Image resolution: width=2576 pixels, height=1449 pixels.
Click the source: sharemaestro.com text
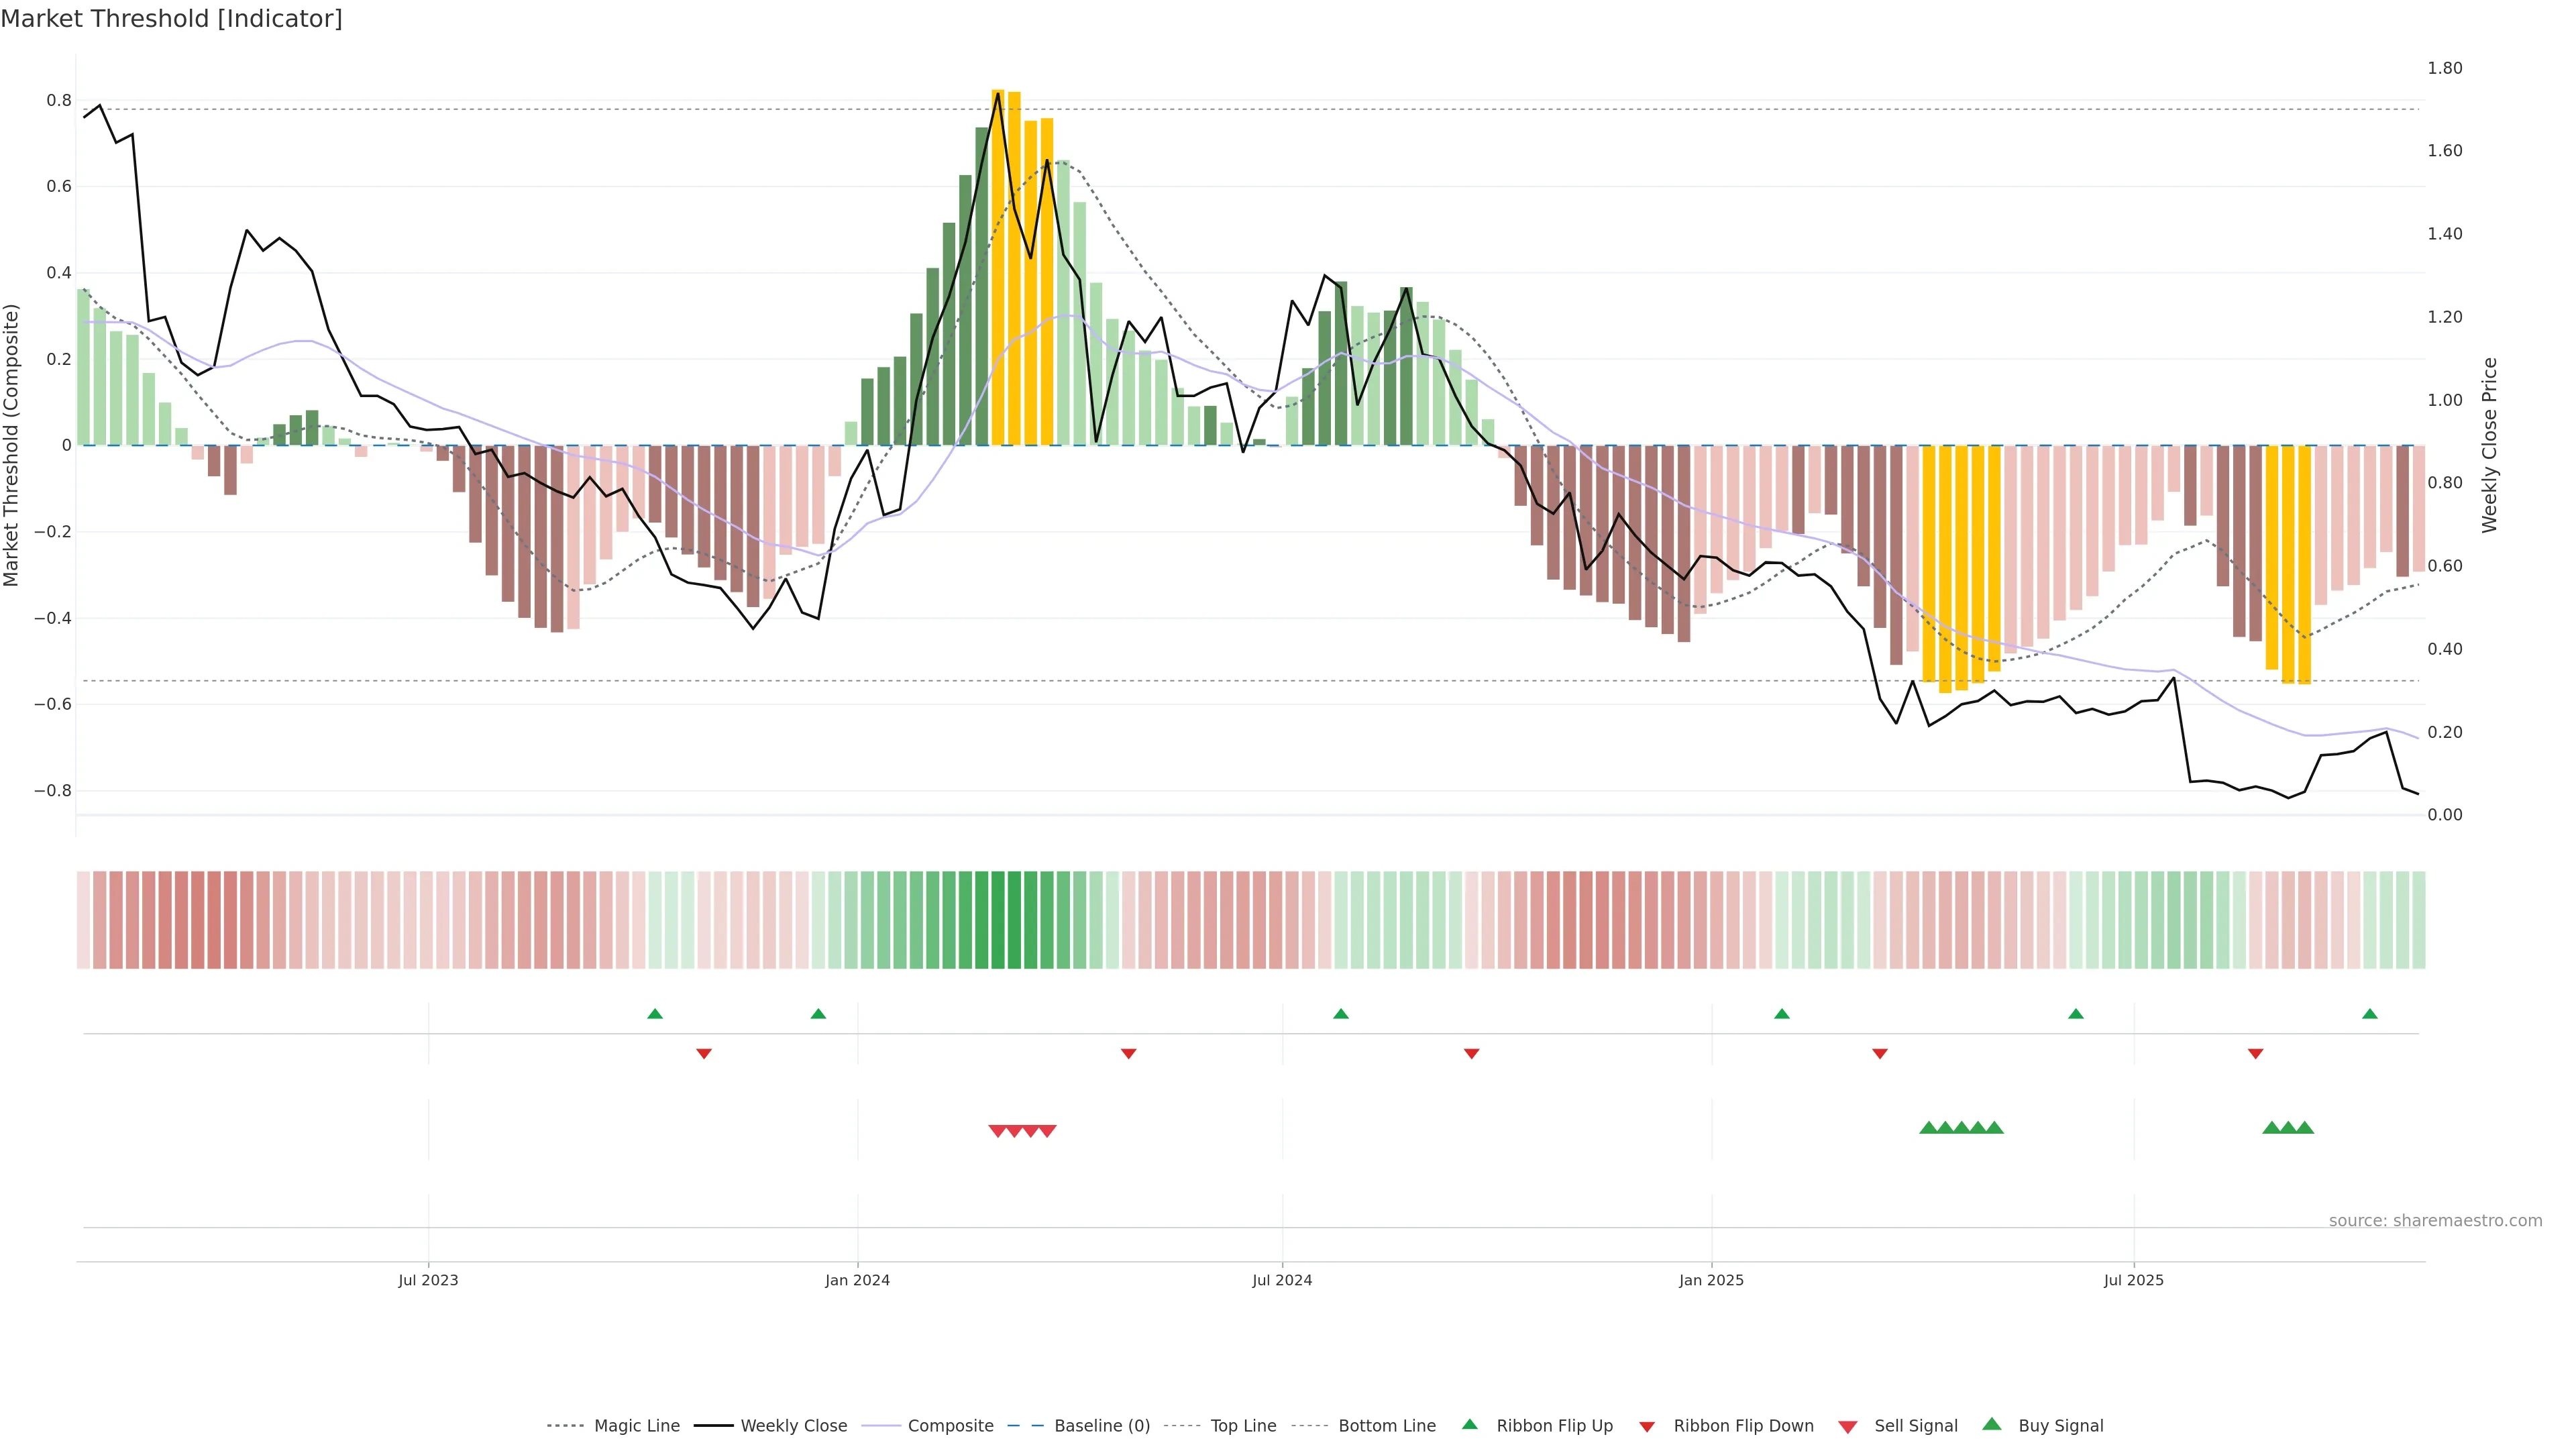click(x=2435, y=1221)
